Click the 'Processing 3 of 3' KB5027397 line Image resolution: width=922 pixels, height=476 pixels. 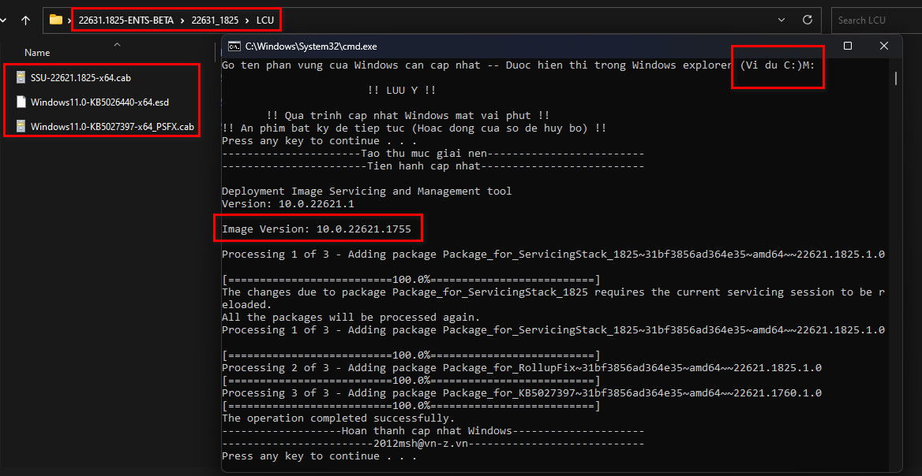click(522, 392)
